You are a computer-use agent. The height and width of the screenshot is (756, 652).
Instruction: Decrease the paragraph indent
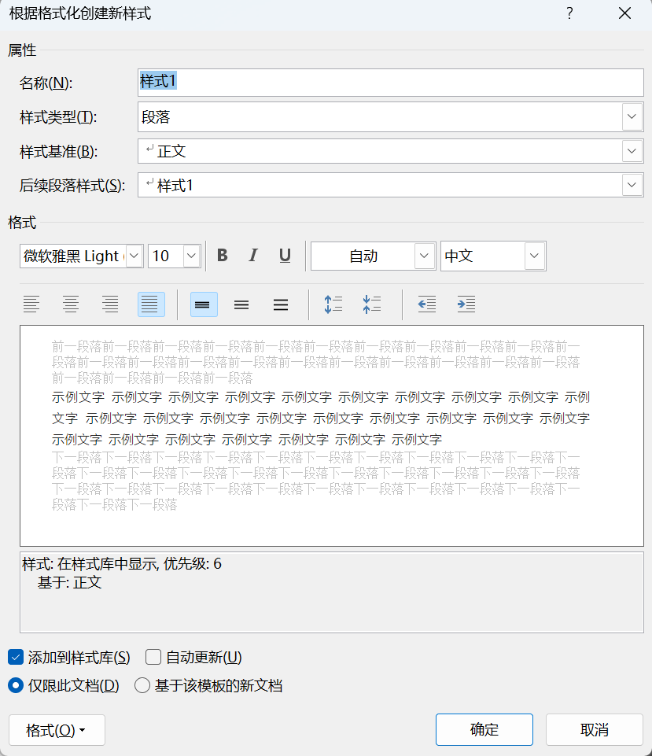[427, 304]
